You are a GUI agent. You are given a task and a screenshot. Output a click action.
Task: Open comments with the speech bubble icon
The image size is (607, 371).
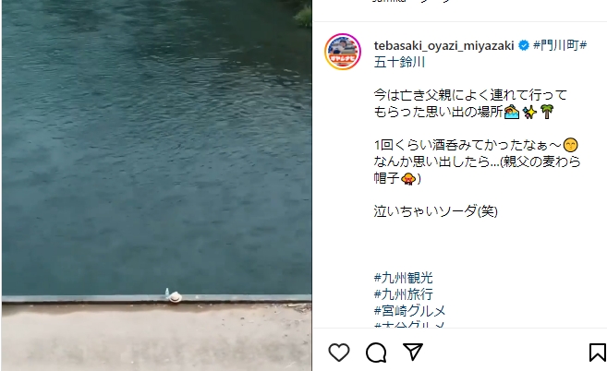coord(376,353)
